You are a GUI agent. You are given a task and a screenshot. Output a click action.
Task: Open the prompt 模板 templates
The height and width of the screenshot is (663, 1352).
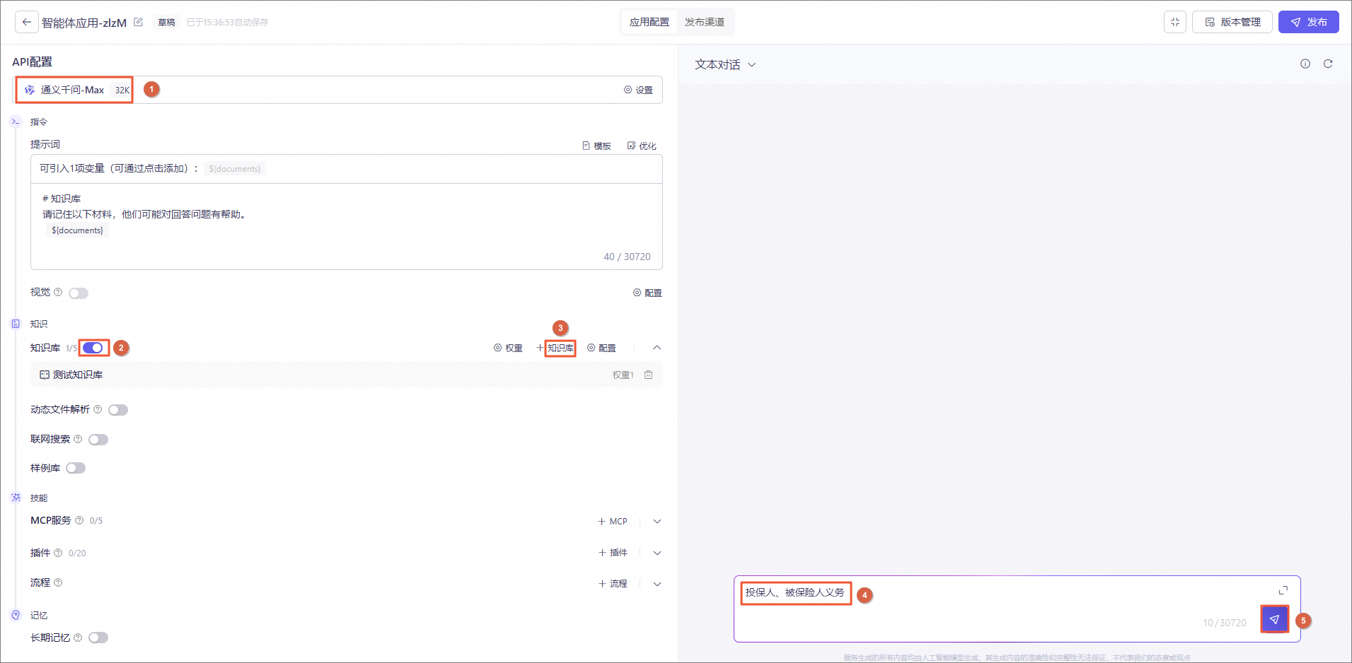pyautogui.click(x=596, y=146)
